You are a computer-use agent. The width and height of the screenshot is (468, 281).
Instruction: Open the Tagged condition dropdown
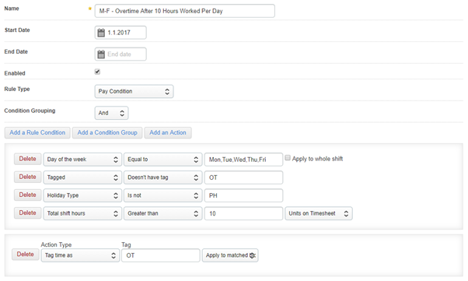pos(82,177)
